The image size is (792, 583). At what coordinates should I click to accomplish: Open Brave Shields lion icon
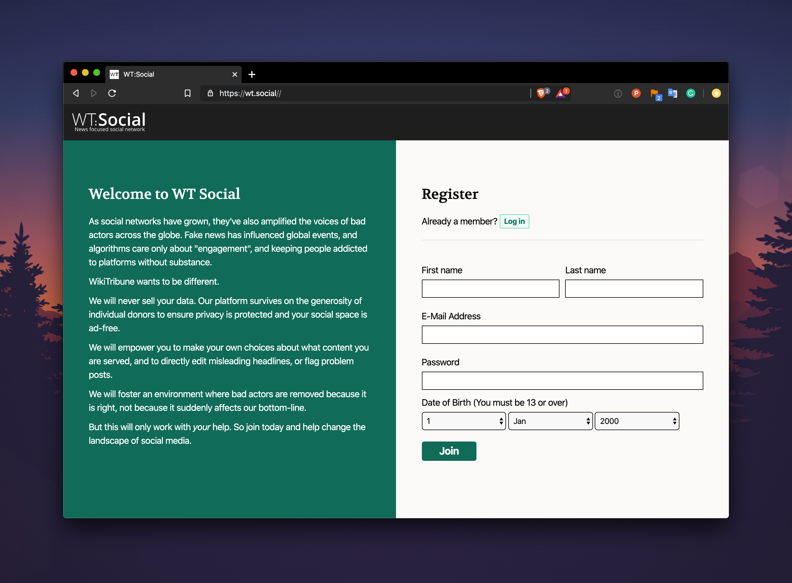click(x=541, y=93)
